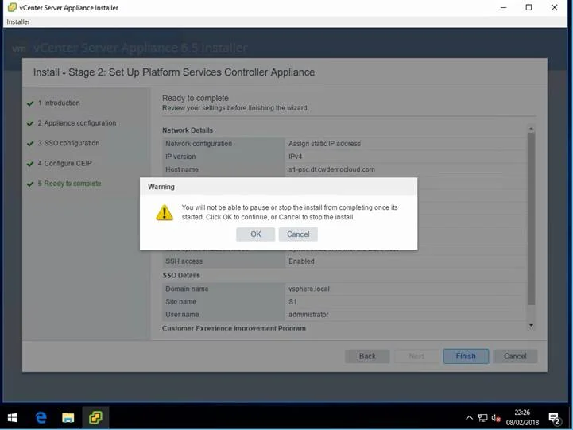The height and width of the screenshot is (430, 573).
Task: Click the muted volume icon in tray
Action: [496, 417]
